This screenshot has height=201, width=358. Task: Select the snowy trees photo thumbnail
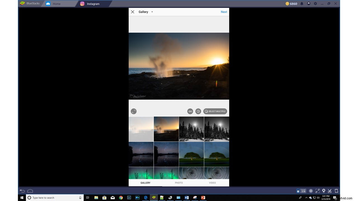(191, 129)
